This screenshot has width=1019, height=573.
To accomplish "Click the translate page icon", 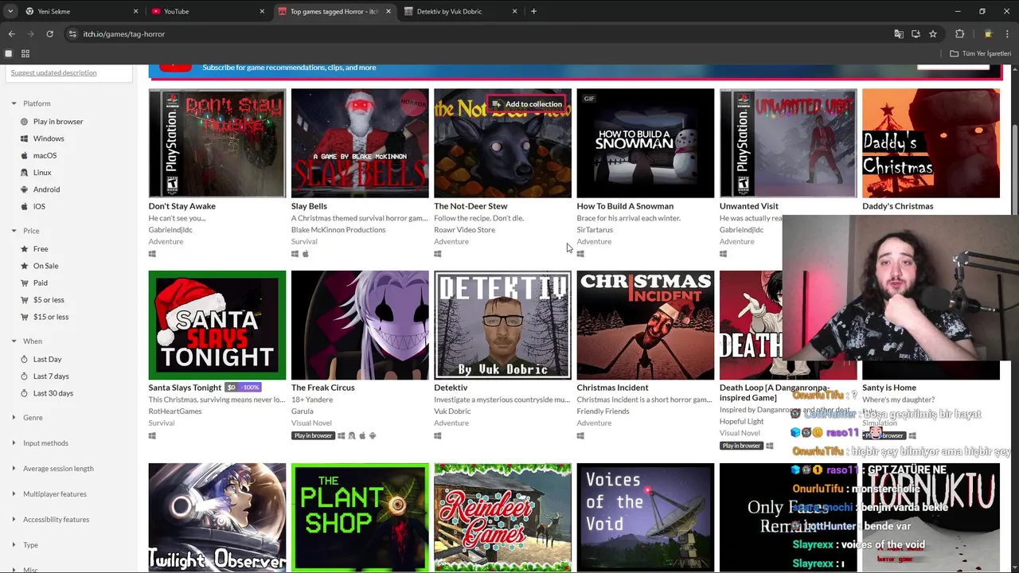I will (899, 34).
